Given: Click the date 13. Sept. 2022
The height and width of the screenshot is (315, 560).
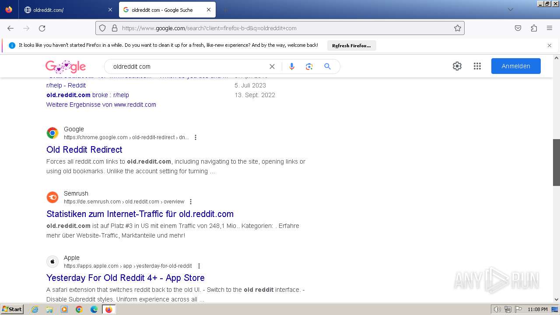Looking at the screenshot, I should point(255,95).
